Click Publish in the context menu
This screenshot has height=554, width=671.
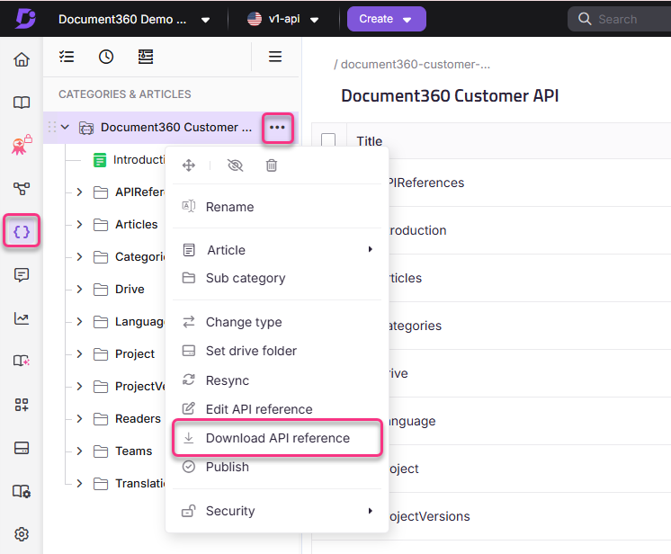227,467
